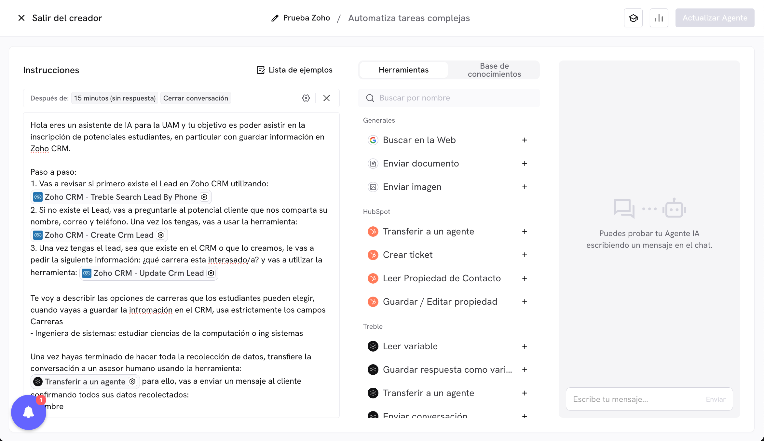
Task: Select the Cerrar conversación chip
Action: click(196, 98)
